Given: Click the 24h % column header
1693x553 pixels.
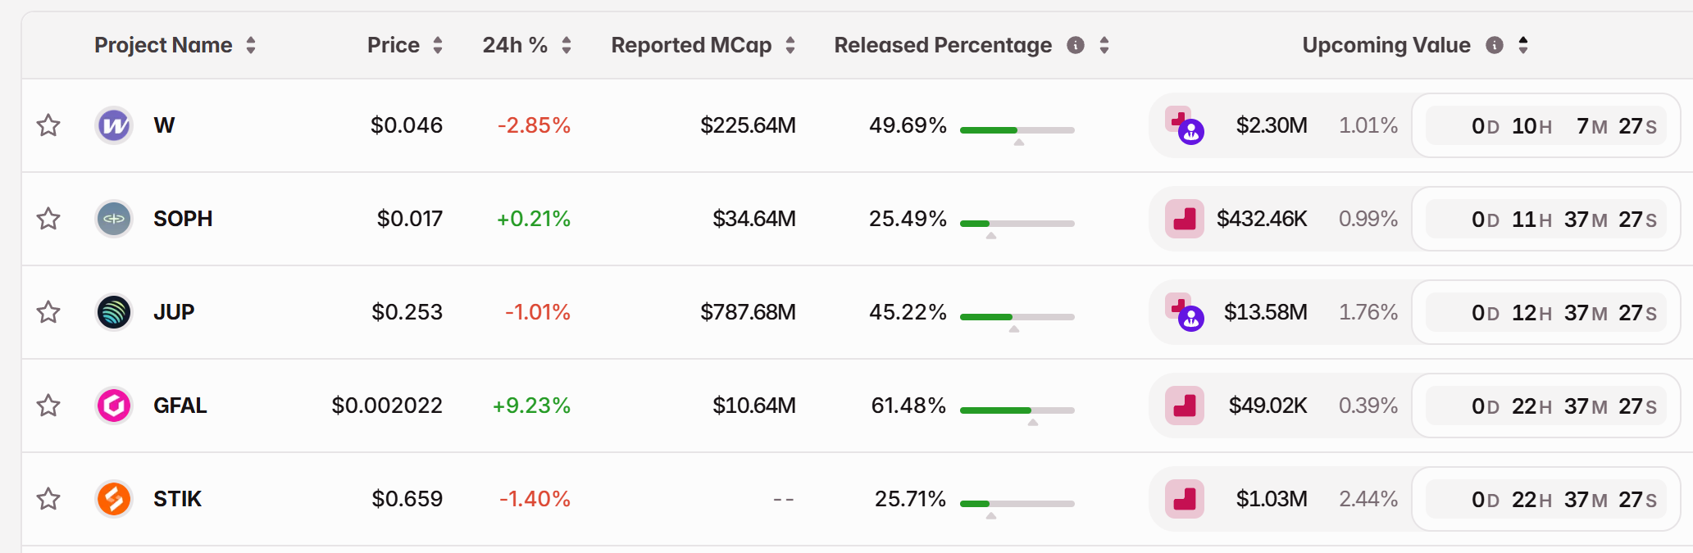Looking at the screenshot, I should tap(514, 46).
